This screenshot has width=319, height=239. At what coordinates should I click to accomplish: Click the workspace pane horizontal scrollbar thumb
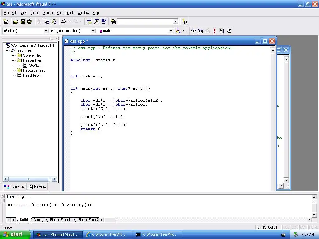tap(28, 179)
